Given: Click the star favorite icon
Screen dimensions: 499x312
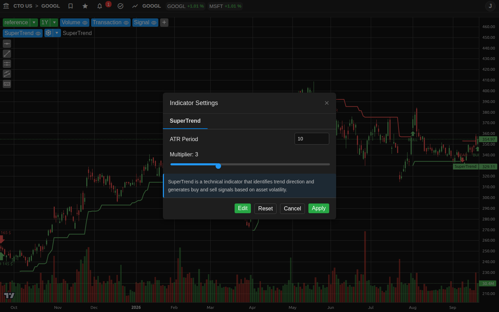Looking at the screenshot, I should click(85, 6).
